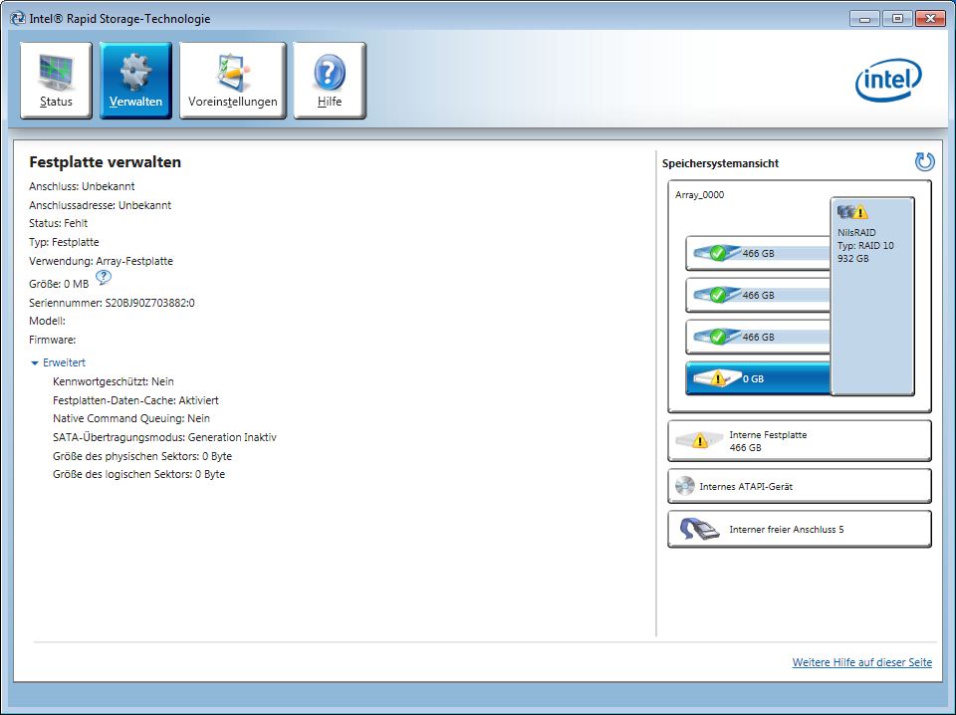The height and width of the screenshot is (715, 956).
Task: Click the ATAPI disc icon
Action: [685, 486]
